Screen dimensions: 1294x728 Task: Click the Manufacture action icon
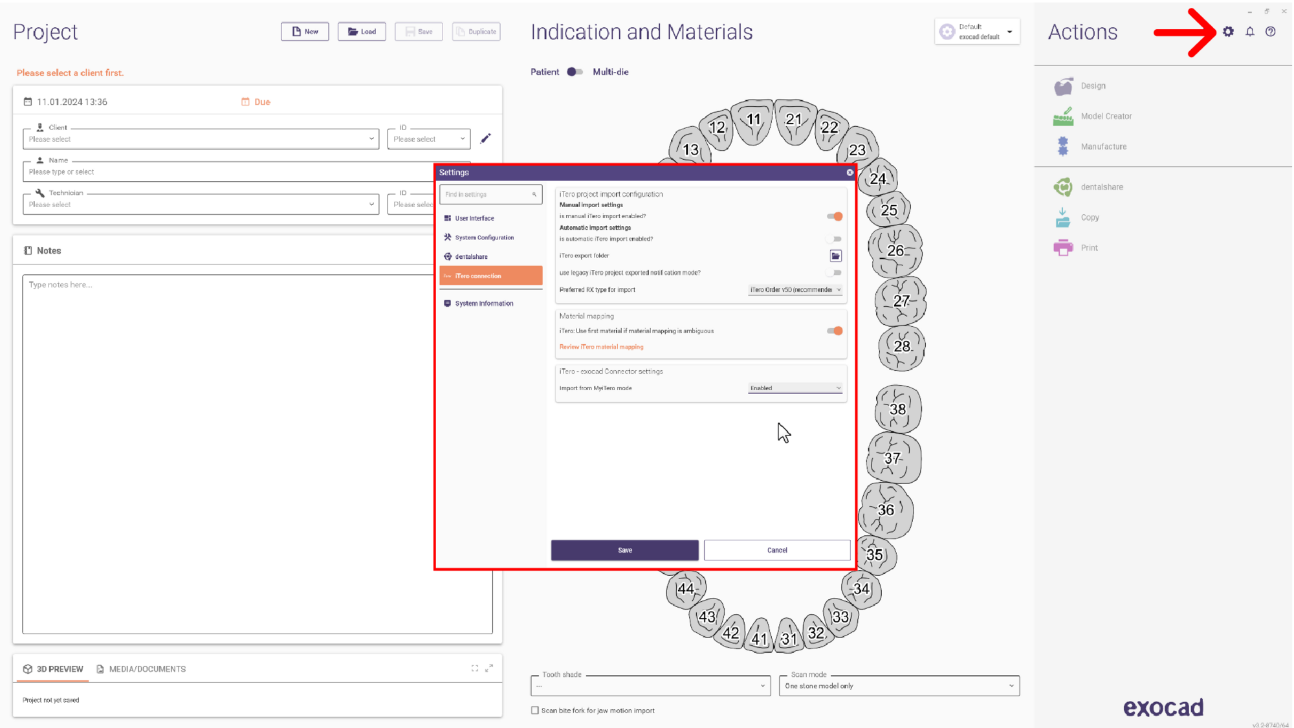click(1063, 147)
